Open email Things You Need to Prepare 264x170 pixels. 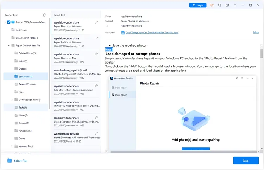[76, 106]
